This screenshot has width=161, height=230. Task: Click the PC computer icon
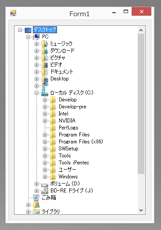[x=36, y=37]
